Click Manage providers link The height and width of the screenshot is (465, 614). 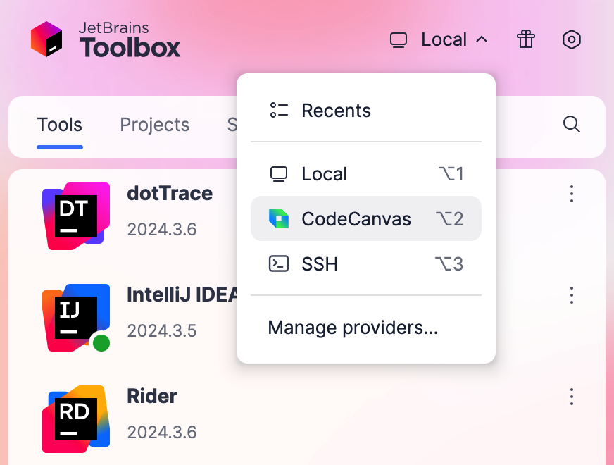[351, 327]
